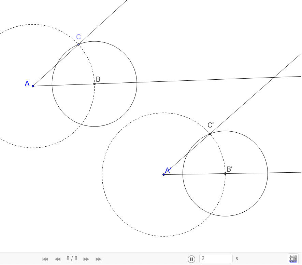Click the blue label A
Viewport: 302px width, 265px height.
click(x=27, y=83)
